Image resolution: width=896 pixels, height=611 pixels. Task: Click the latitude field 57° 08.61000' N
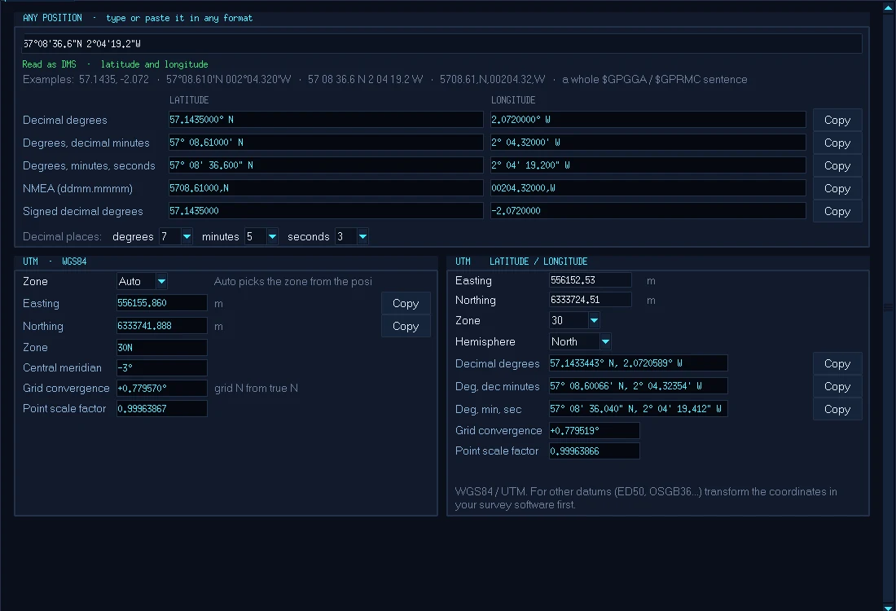[x=326, y=143]
